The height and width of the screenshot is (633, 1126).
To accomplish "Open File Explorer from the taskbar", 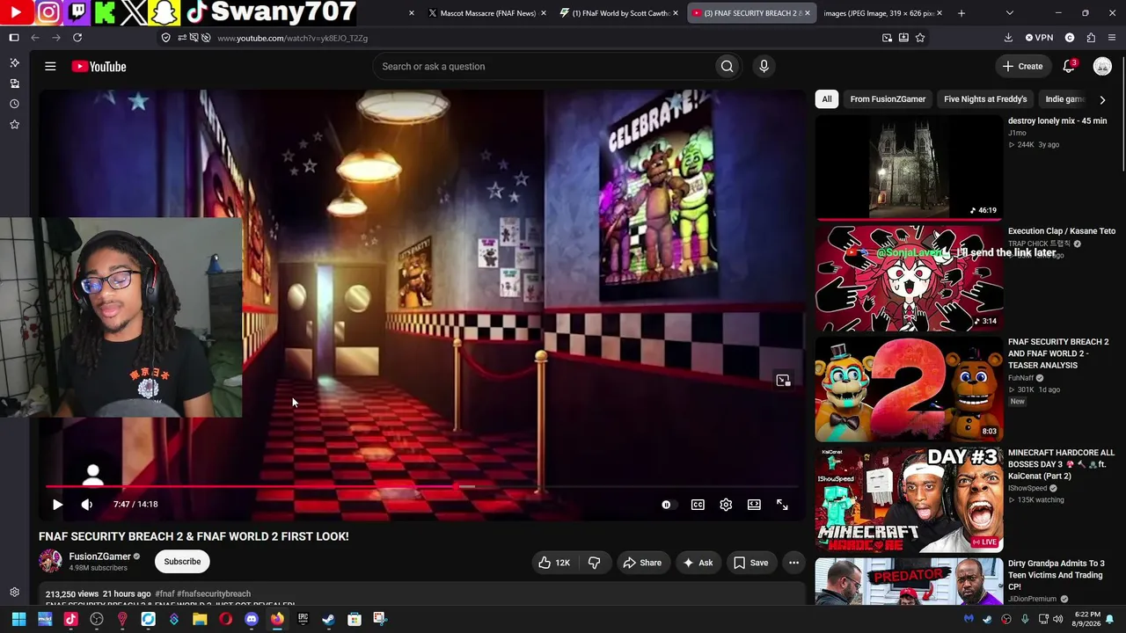I will click(x=200, y=619).
